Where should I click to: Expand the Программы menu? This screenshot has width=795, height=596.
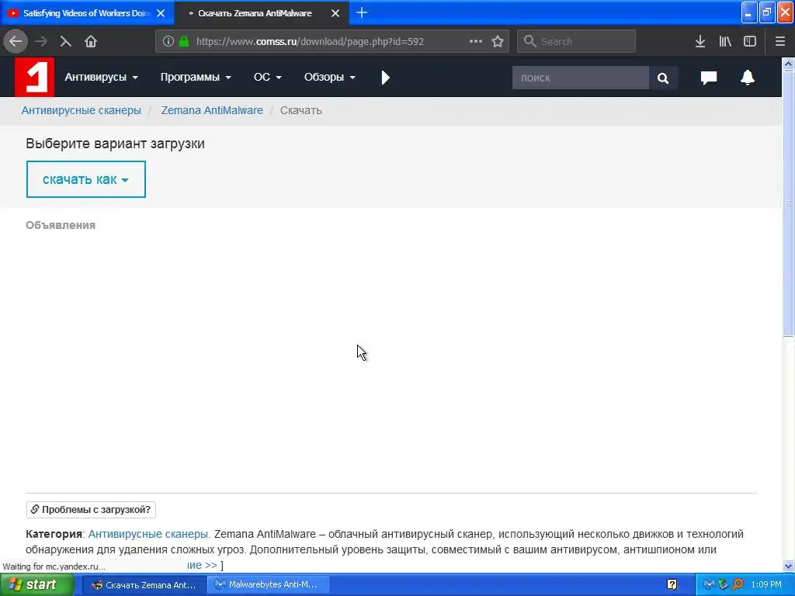(x=196, y=77)
